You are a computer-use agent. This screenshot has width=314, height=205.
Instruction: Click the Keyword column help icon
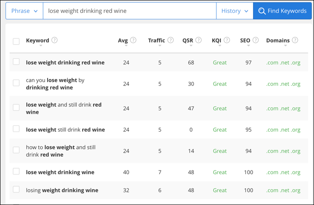(54, 40)
